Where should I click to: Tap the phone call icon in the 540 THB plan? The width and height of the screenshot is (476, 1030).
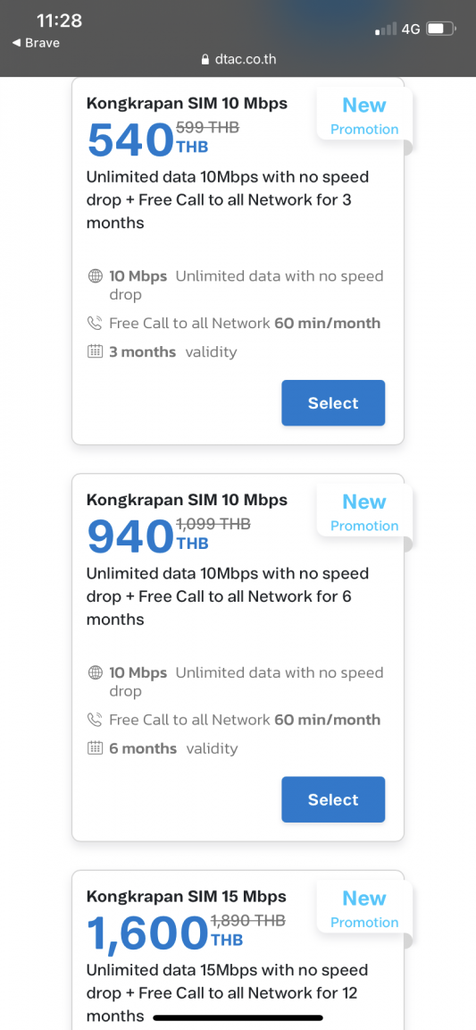click(x=96, y=323)
